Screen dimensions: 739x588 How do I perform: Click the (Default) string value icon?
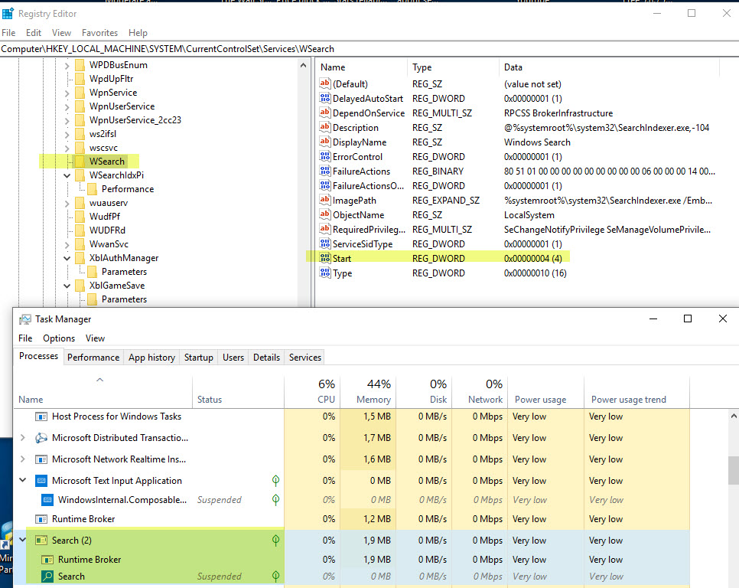coord(324,83)
